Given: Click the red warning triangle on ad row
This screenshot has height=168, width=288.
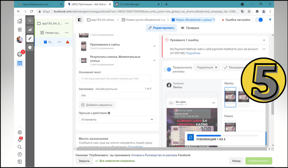Looking at the screenshot, I should 68,42.
